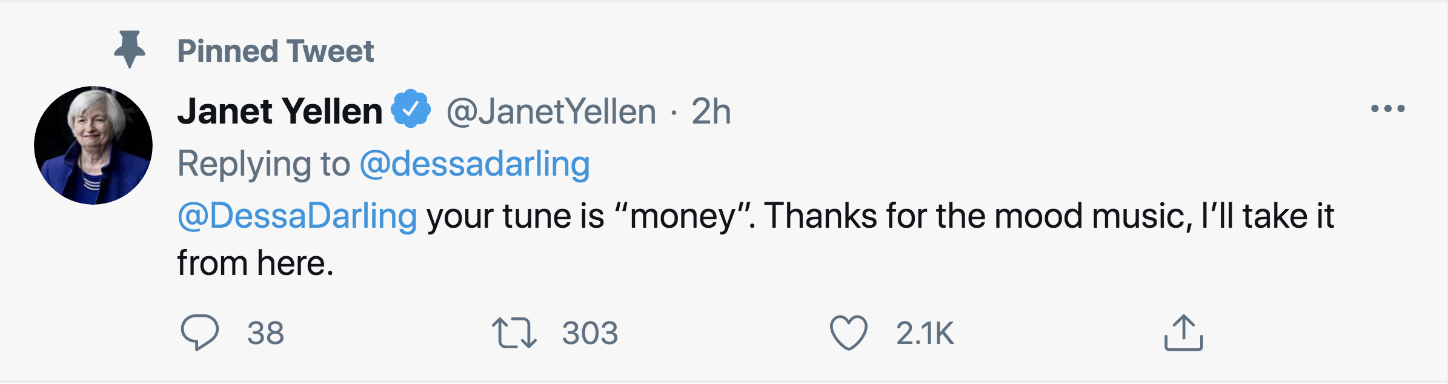Open @dessadarling in the Replying to line
This screenshot has height=384, width=1448.
click(x=474, y=164)
